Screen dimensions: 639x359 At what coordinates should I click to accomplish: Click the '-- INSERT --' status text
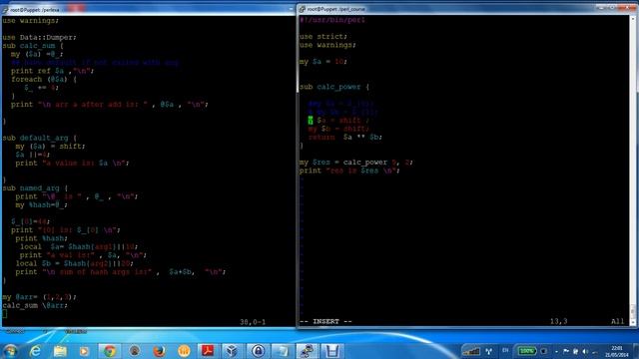pos(325,321)
